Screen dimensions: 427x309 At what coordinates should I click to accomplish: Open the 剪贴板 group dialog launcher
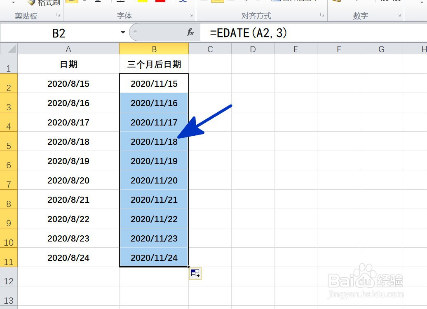tap(58, 15)
